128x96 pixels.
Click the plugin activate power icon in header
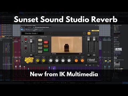click(x=22, y=29)
